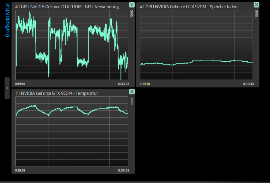Viewport: 270px width, 183px height.
Task: Collapse the panel using the left-edge arrow
Action: tap(7, 88)
